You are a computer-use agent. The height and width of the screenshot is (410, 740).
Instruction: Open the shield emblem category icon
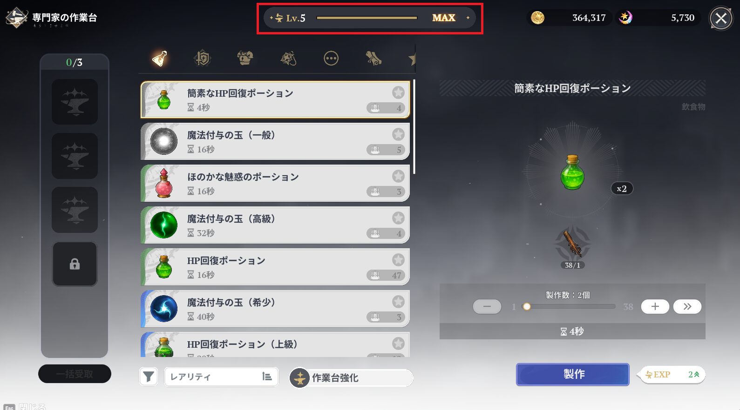coord(203,59)
